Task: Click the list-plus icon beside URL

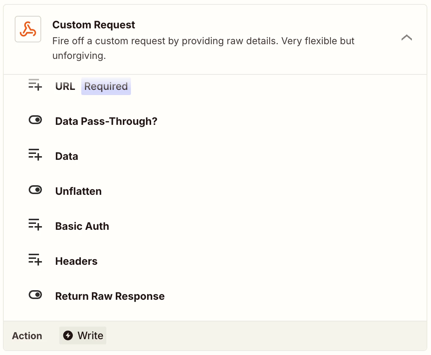Action: (35, 85)
